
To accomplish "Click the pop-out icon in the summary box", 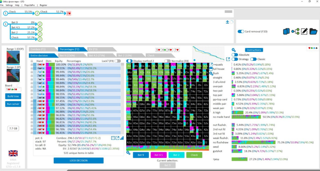I will [x=117, y=138].
